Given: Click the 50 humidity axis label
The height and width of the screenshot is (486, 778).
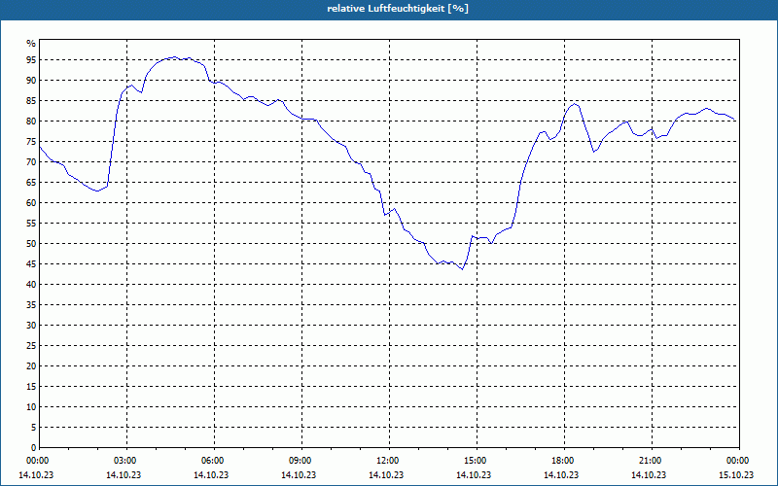Looking at the screenshot, I should click(31, 244).
